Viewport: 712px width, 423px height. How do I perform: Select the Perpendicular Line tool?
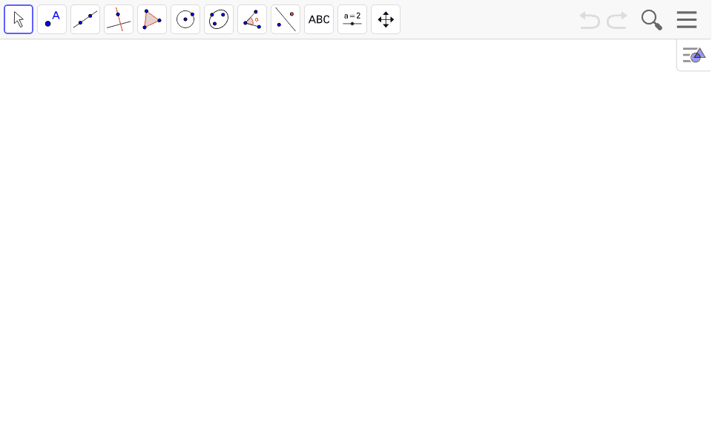[119, 19]
